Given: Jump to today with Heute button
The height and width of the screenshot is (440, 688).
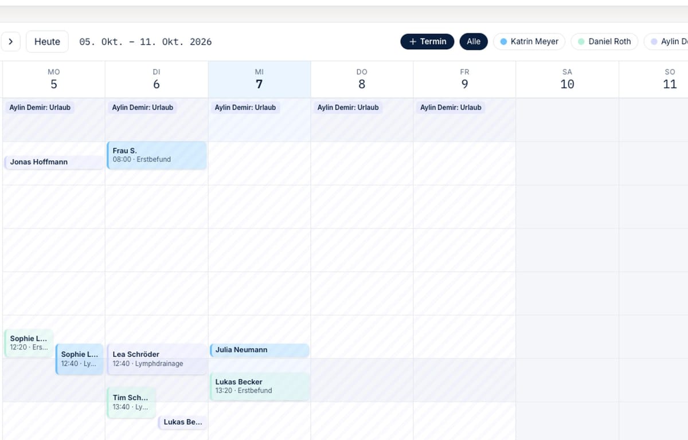Looking at the screenshot, I should pos(47,42).
